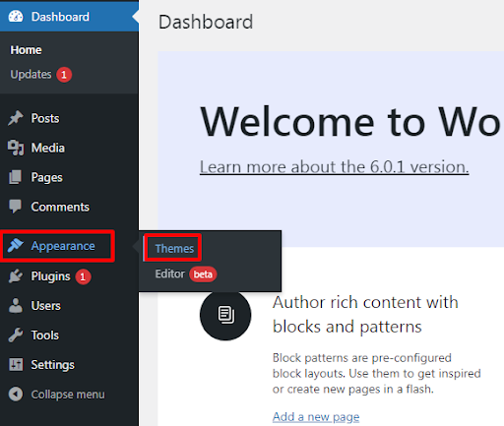504x426 pixels.
Task: Click the round document blocks icon
Action: pos(225,315)
